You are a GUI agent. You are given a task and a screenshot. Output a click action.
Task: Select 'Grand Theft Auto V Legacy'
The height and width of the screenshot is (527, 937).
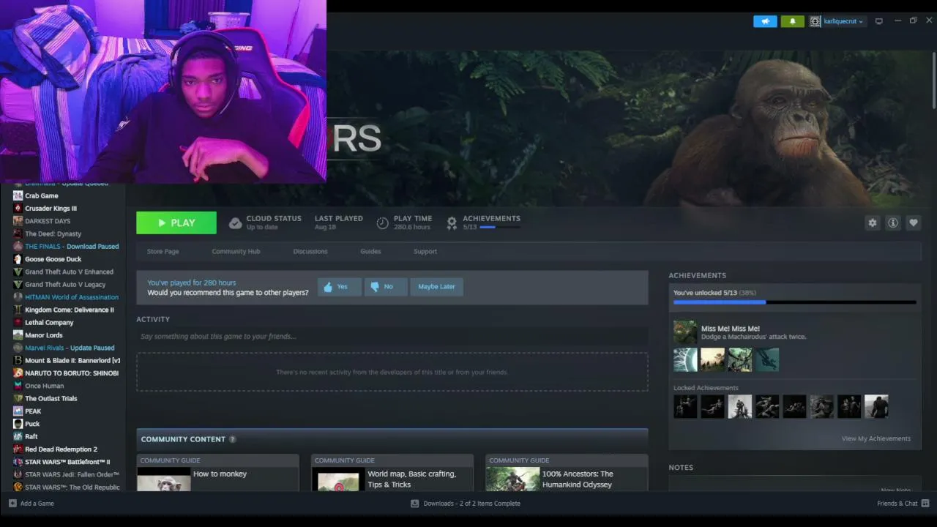point(65,285)
